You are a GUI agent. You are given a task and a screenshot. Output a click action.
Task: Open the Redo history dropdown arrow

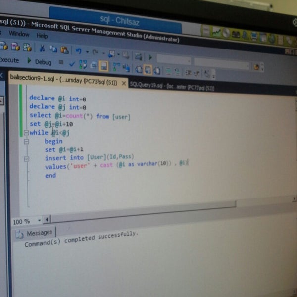click(x=103, y=53)
